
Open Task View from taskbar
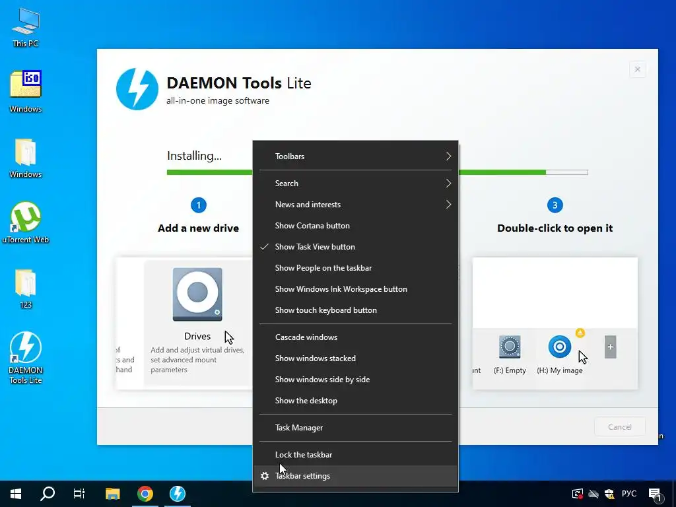coord(79,494)
